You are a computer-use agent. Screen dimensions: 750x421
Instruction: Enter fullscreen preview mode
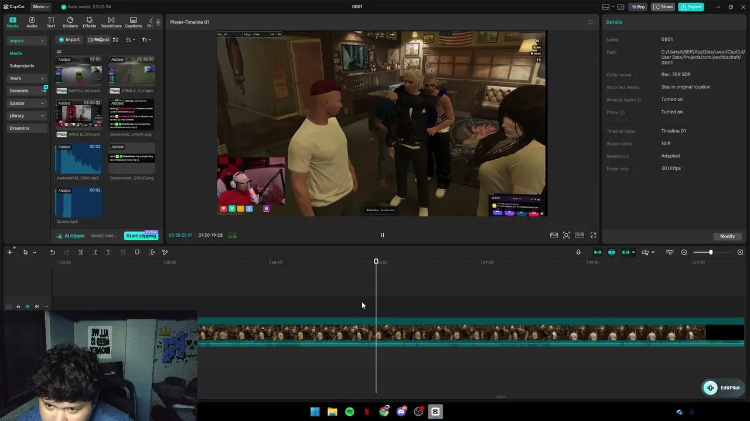593,235
